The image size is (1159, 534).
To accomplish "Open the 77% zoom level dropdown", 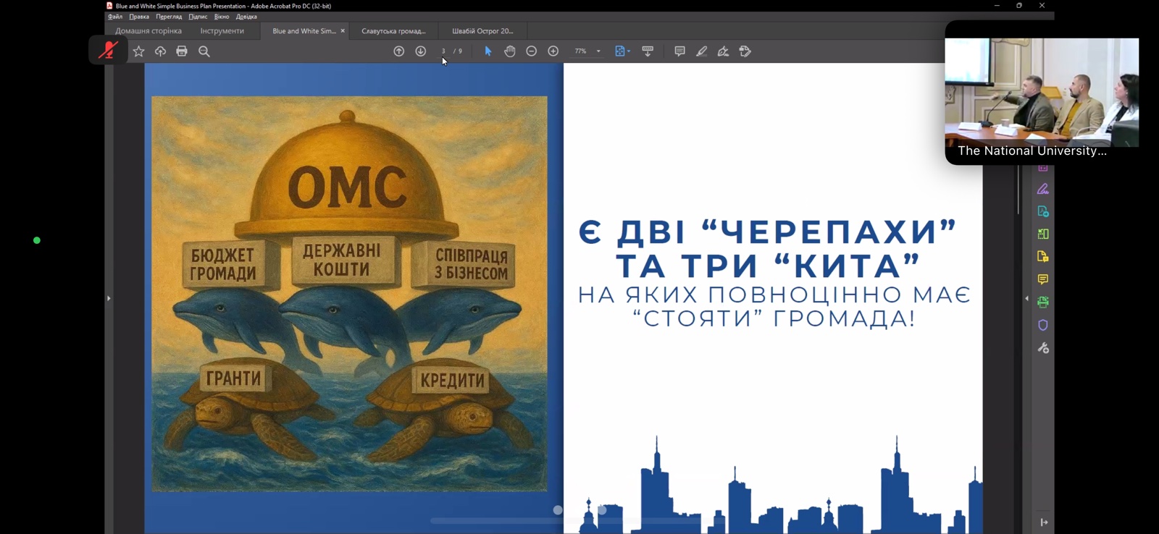I will pos(598,51).
